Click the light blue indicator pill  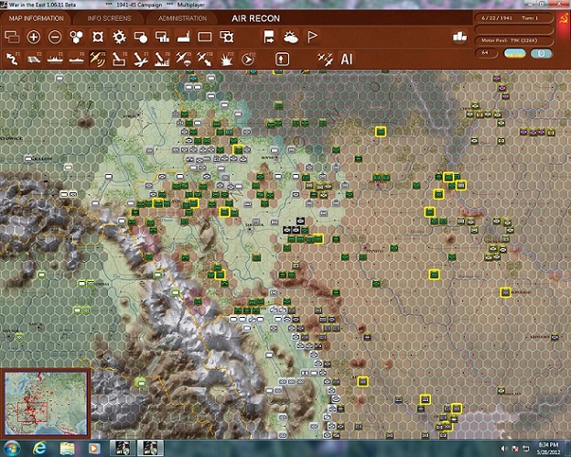542,53
